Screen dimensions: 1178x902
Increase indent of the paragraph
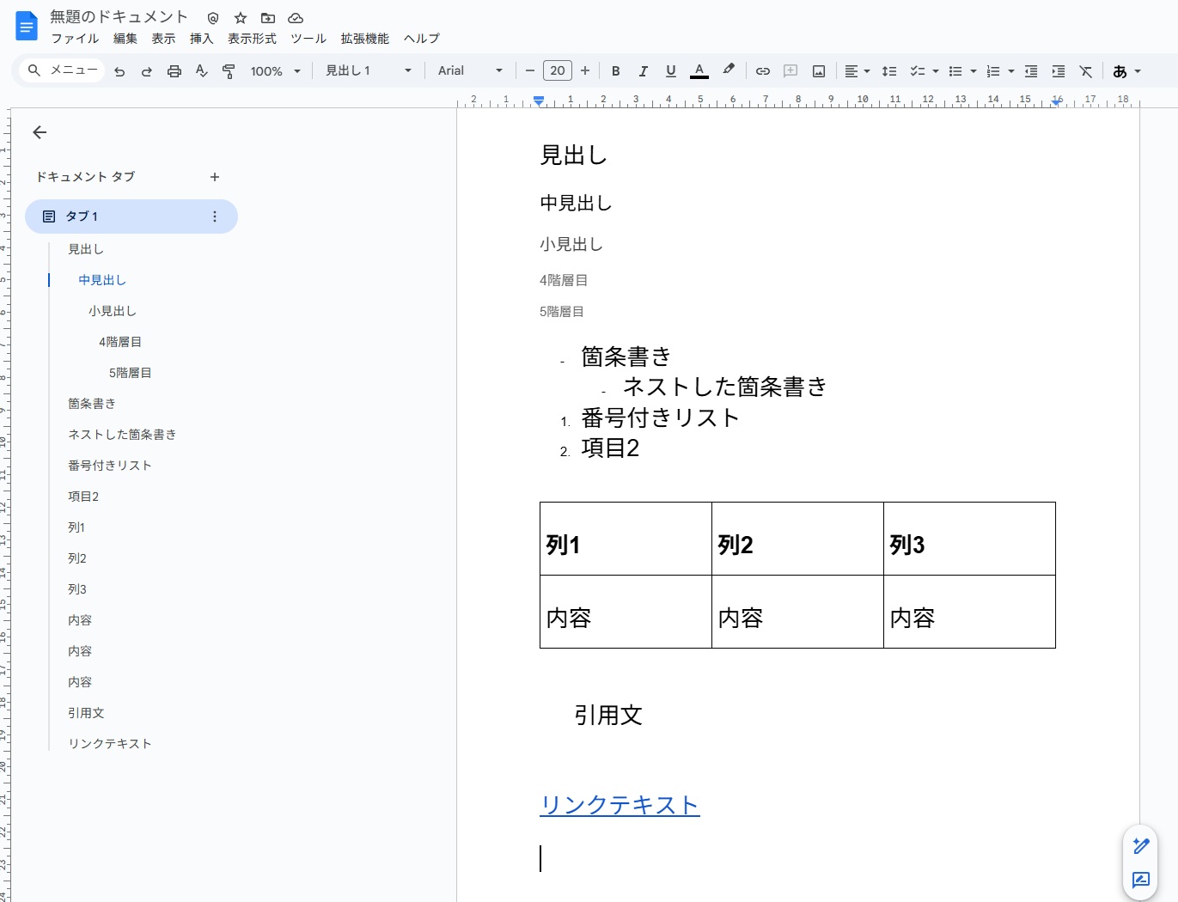[x=1059, y=71]
